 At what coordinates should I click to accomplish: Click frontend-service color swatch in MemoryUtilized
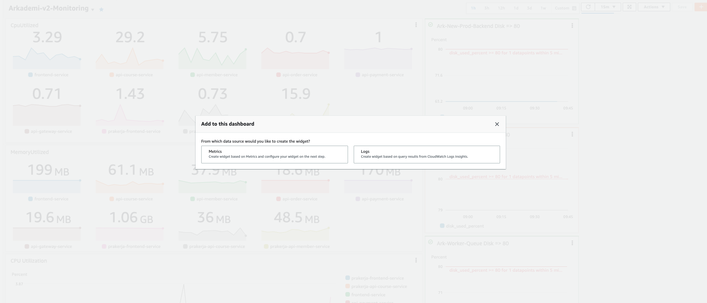pos(30,199)
